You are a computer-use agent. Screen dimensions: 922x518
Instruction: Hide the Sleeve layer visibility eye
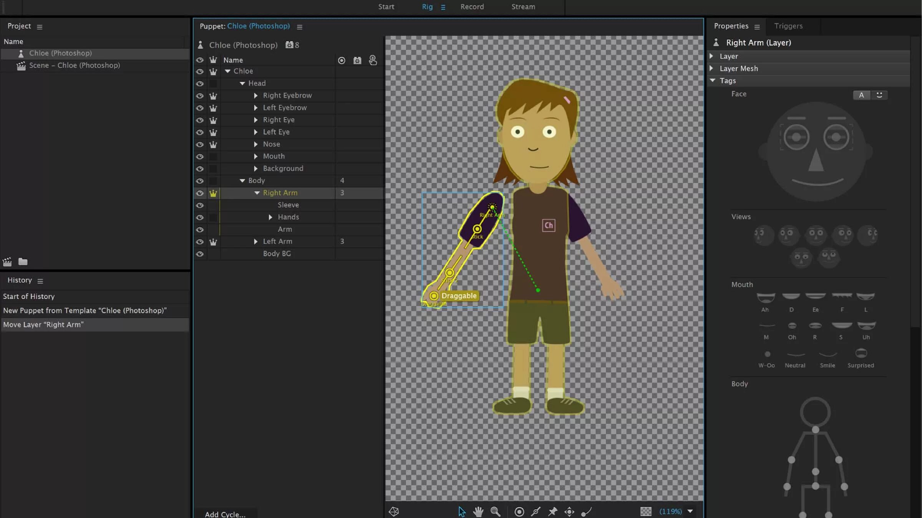(200, 205)
